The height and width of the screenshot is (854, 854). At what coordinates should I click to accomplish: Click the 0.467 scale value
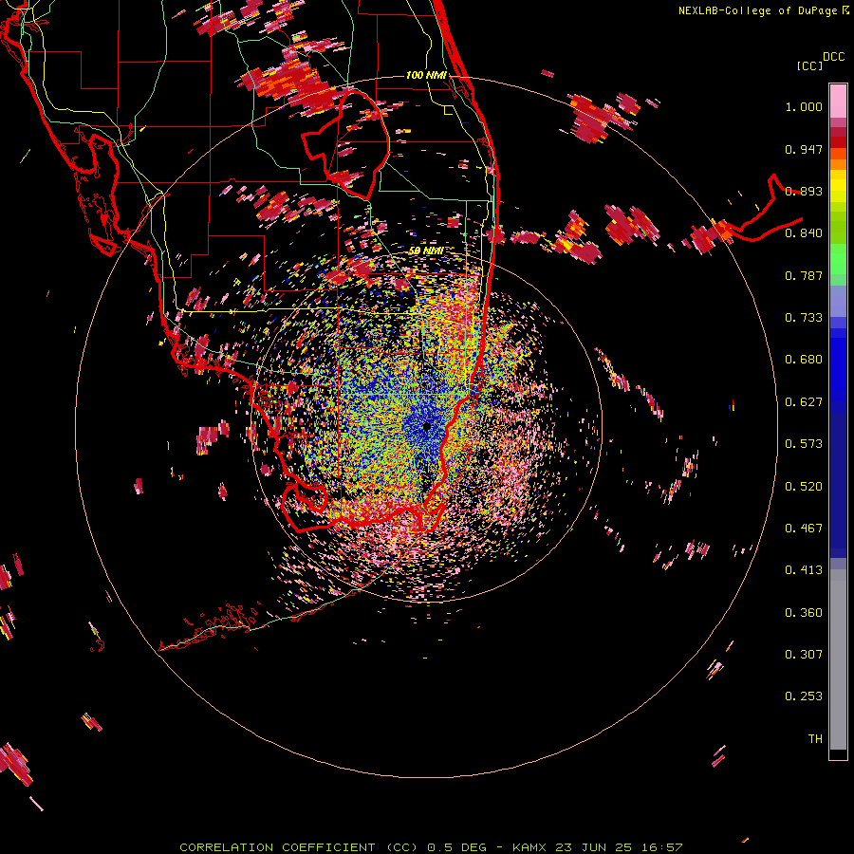(x=804, y=528)
